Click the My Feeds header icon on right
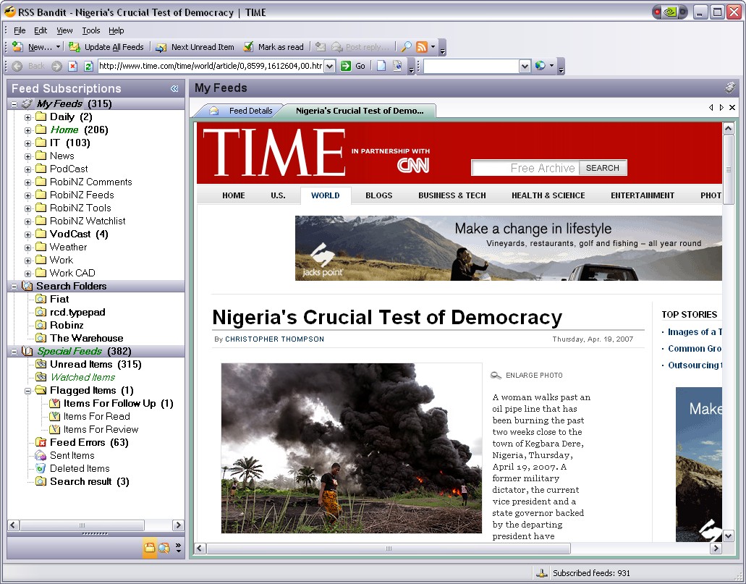The height and width of the screenshot is (584, 746). (730, 88)
